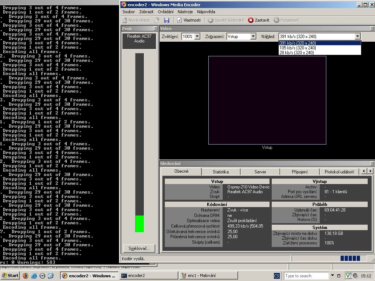
Task: Click the 100% CPU load value
Action: coord(329,243)
